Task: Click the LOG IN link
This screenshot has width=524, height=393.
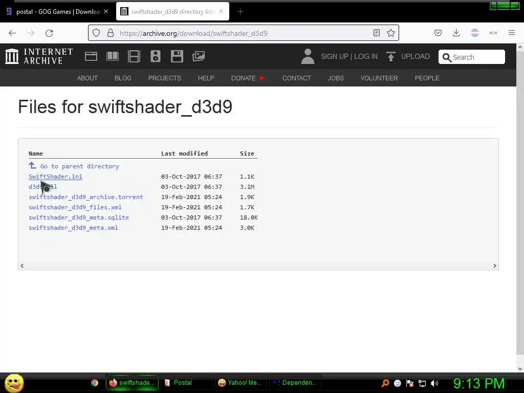Action: coord(366,56)
